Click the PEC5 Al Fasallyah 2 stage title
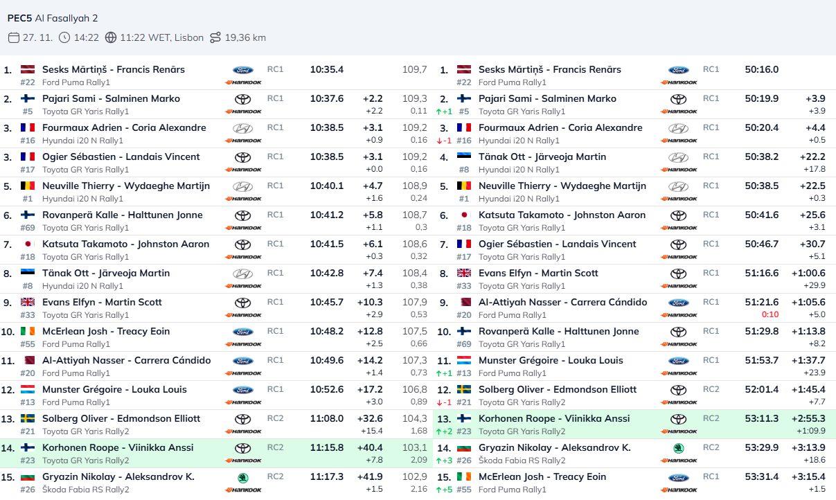 point(53,17)
